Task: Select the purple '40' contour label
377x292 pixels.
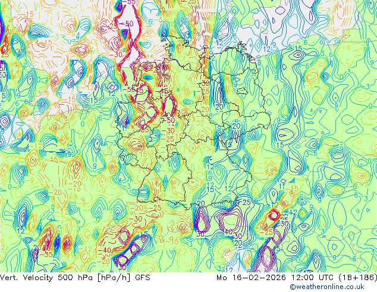Action: [x=228, y=232]
